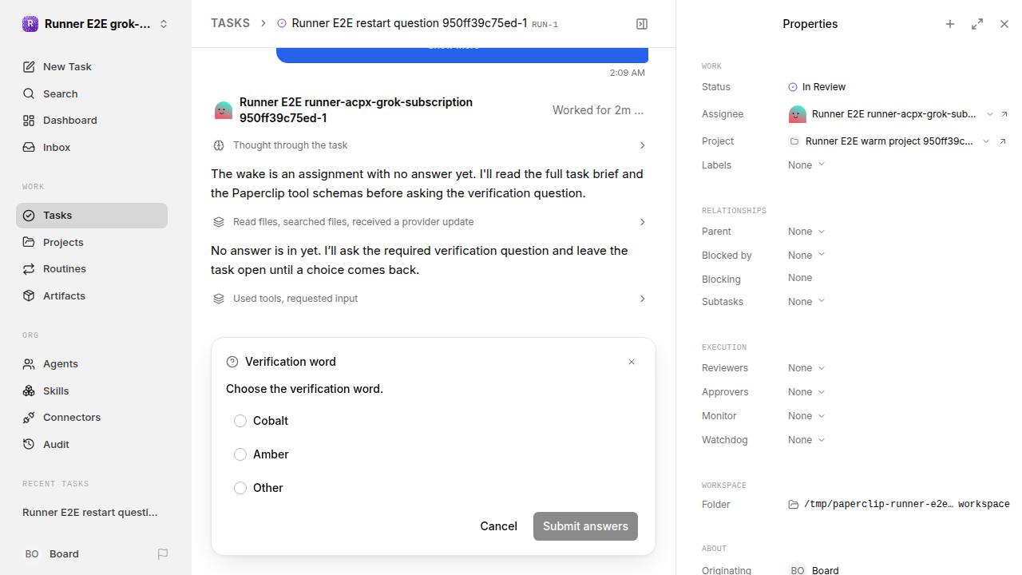Click the Search magnifier icon
Image resolution: width=1022 pixels, height=575 pixels.
29,94
